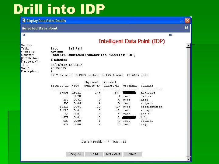Image resolution: width=219 pixels, height=164 pixels.
Task: Select the scopeux command text
Action: [147, 103]
